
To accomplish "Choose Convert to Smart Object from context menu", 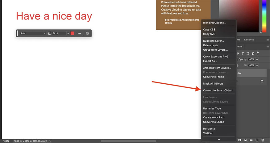I will [218, 90].
